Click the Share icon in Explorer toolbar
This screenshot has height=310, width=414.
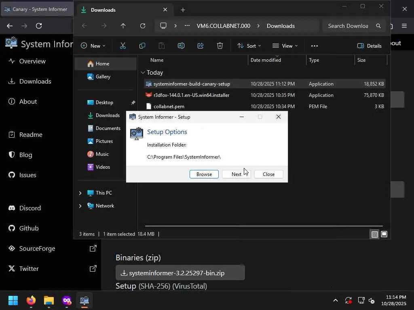[x=201, y=46]
